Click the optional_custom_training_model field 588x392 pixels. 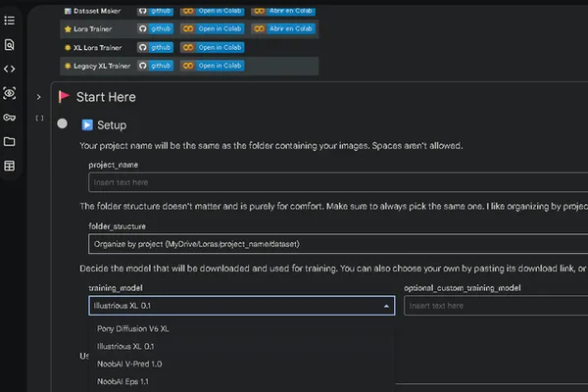(x=496, y=306)
